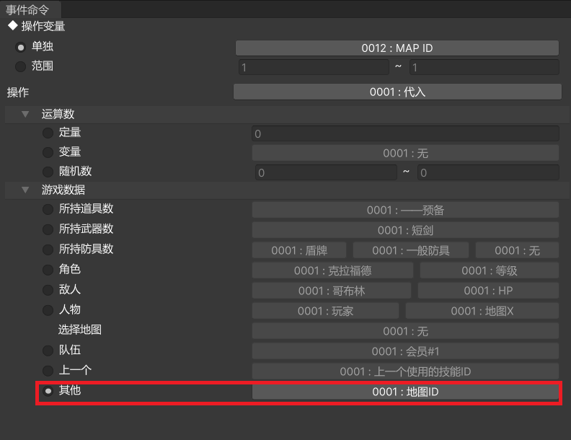Select the 角色 game data option
Screen dimensions: 571x440
[x=48, y=270]
